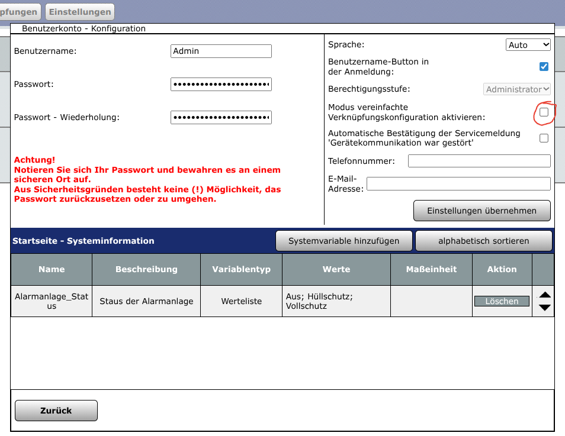Open the Berechtigungsstufe dropdown

pyautogui.click(x=518, y=89)
